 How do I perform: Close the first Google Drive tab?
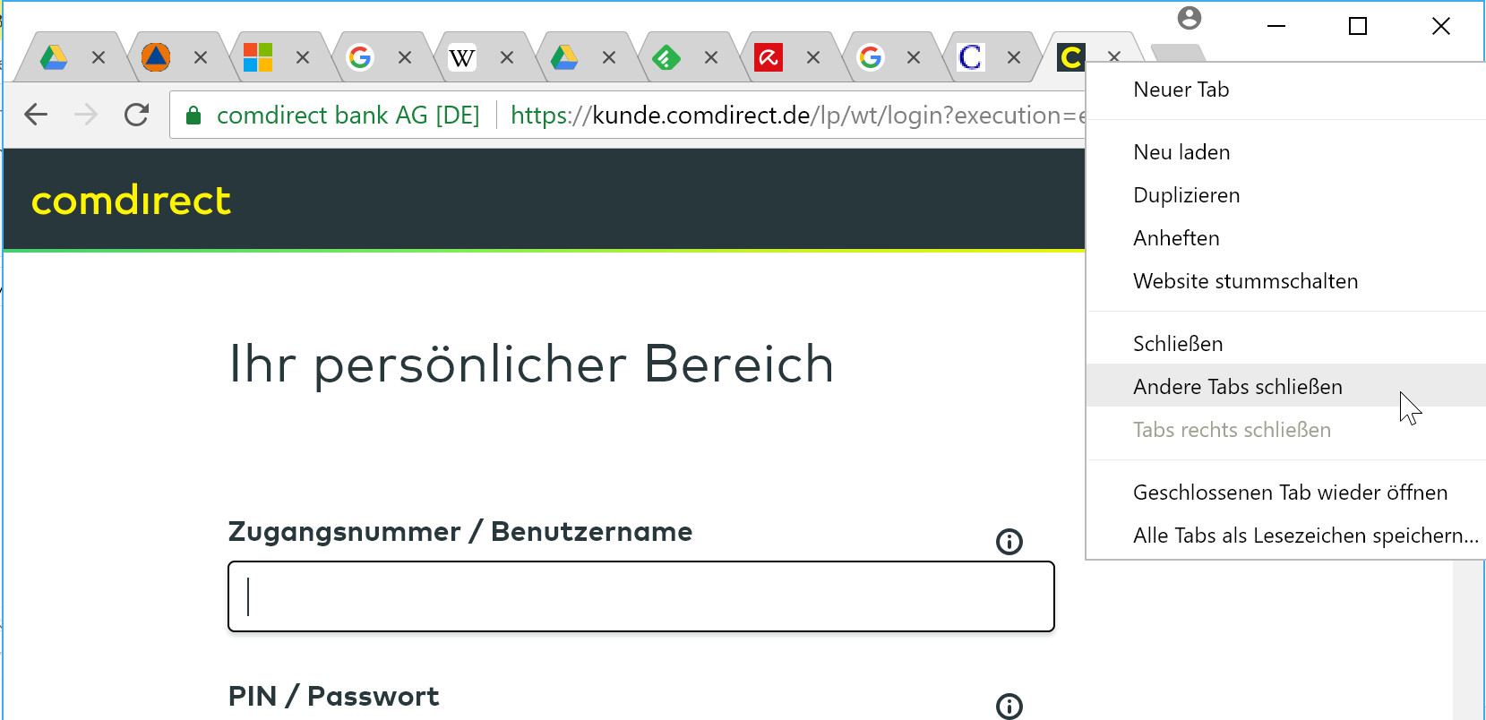[x=99, y=57]
